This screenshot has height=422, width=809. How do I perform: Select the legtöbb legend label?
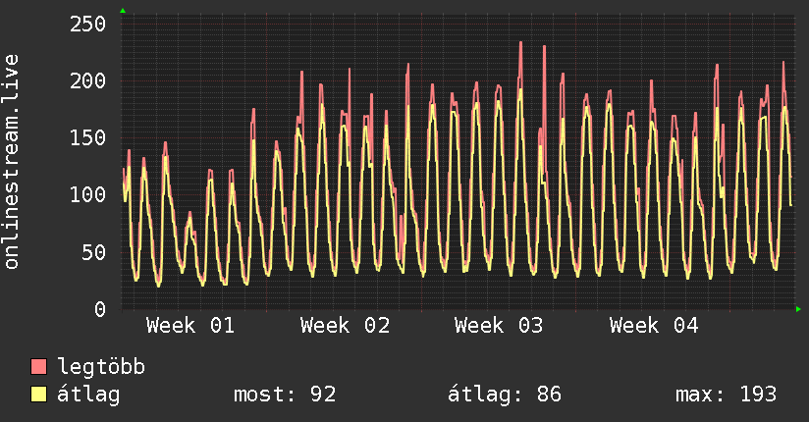point(102,367)
